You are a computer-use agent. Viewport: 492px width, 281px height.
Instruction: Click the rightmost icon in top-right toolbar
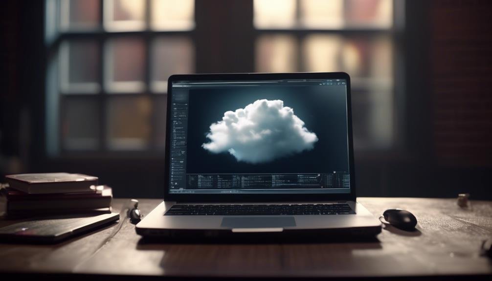[x=344, y=84]
